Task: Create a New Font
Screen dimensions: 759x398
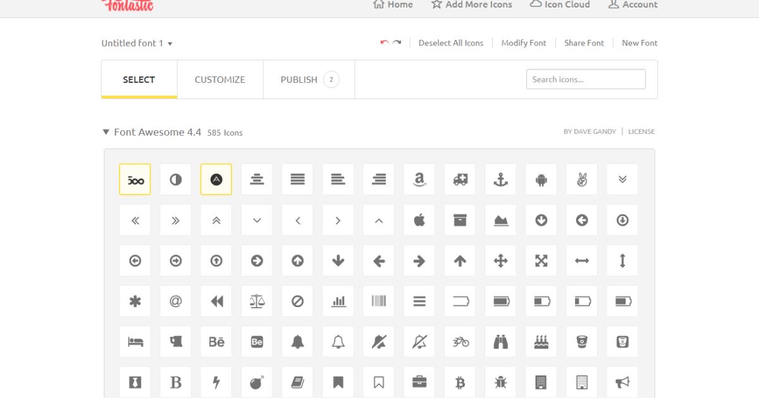Action: 639,43
